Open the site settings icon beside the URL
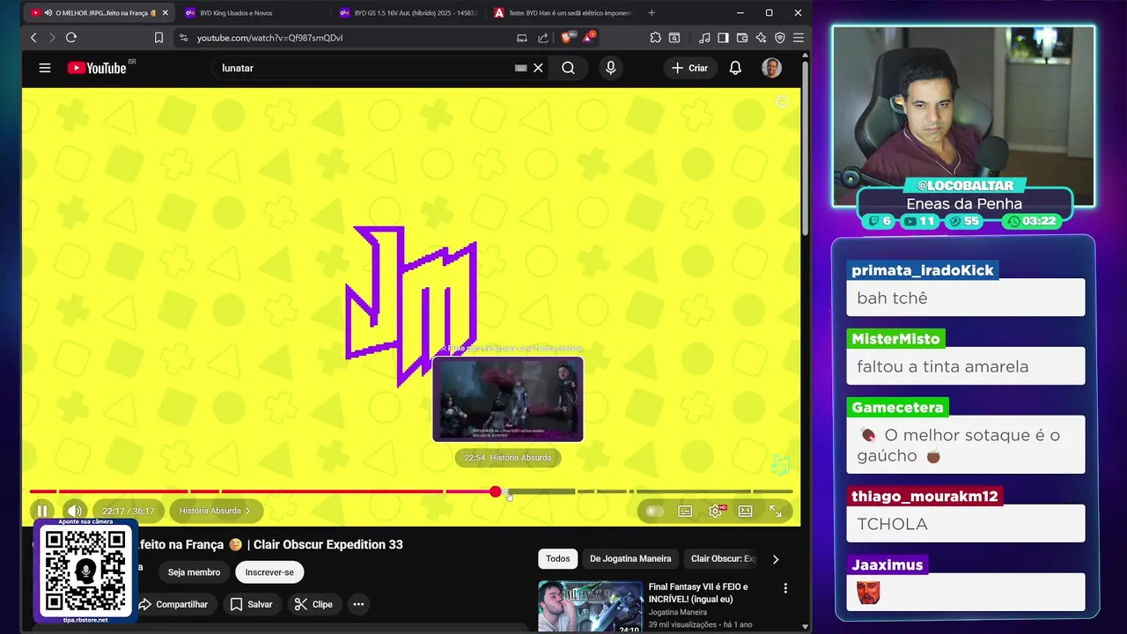Viewport: 1127px width, 634px height. [x=183, y=38]
